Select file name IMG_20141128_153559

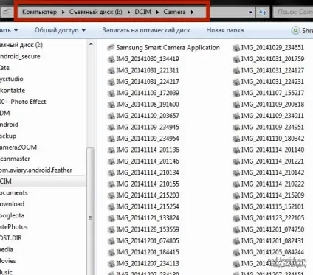[x=148, y=229]
